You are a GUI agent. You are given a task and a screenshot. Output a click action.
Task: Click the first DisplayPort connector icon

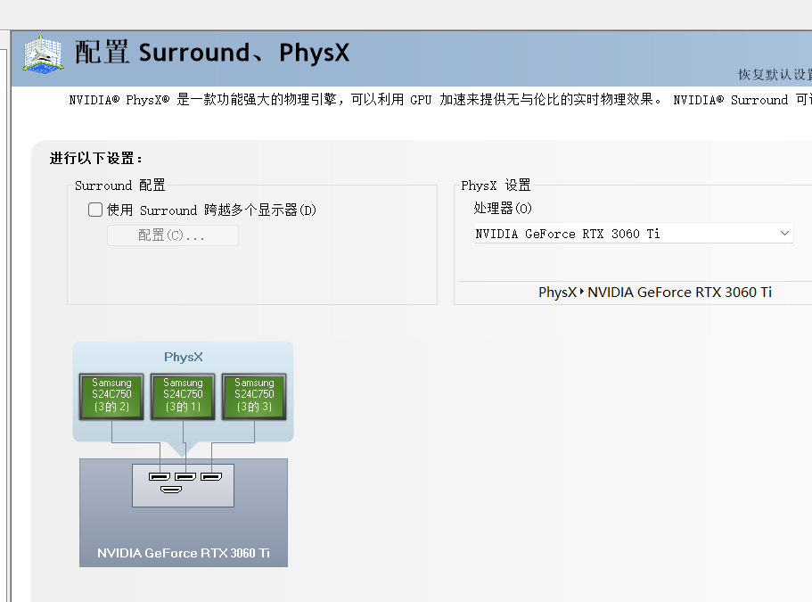160,476
